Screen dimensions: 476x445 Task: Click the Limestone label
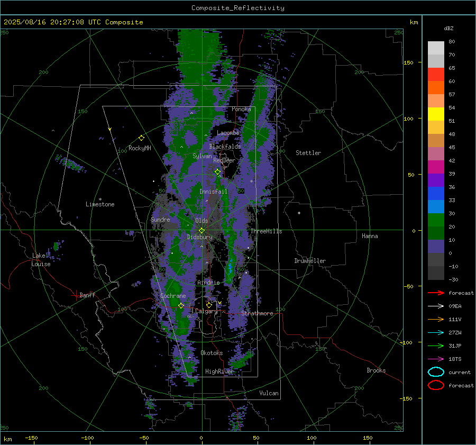tap(100, 204)
